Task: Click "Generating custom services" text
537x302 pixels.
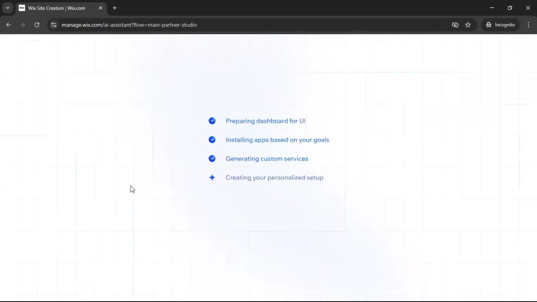Action: coord(267,159)
